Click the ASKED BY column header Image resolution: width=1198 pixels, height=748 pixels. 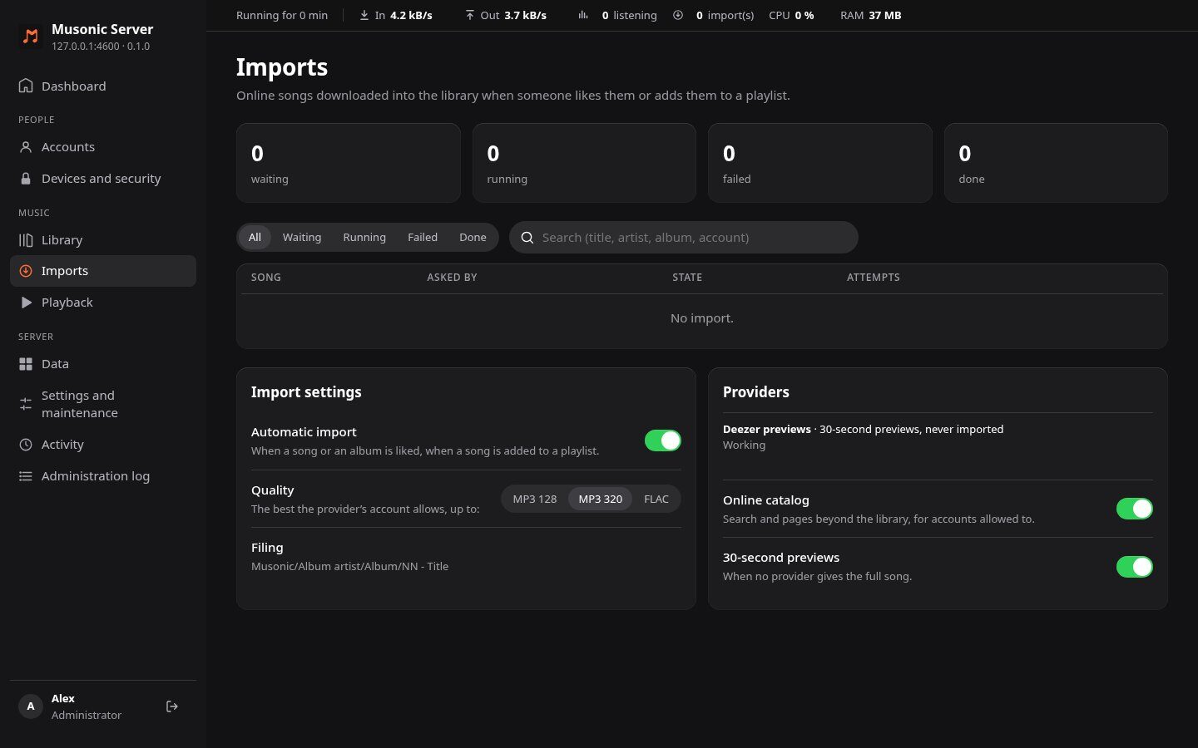[x=452, y=278]
